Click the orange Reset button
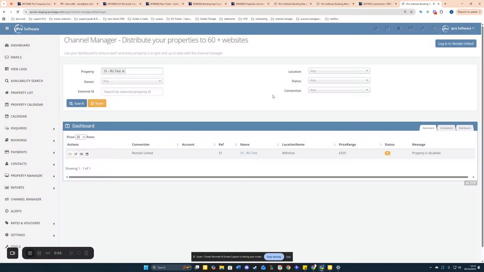The image size is (484, 272). 97,103
